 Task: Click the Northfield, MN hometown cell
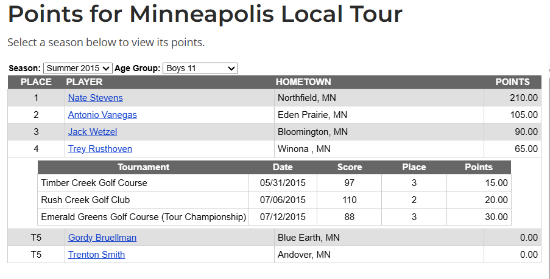pyautogui.click(x=306, y=98)
